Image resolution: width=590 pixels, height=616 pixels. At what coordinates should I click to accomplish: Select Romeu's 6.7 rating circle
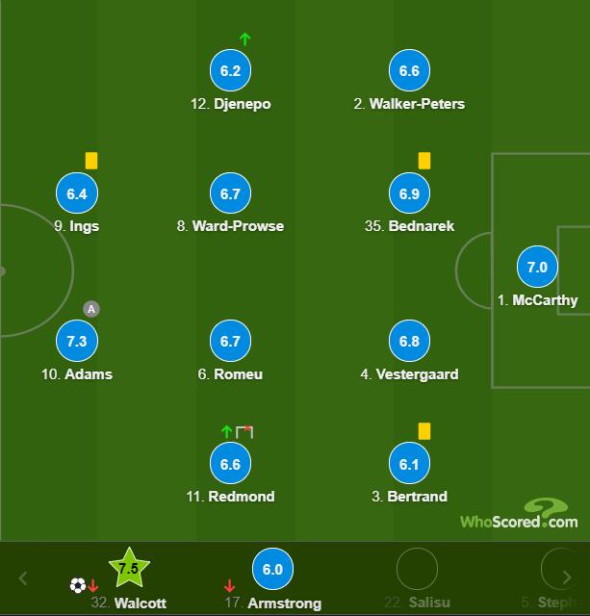click(230, 341)
